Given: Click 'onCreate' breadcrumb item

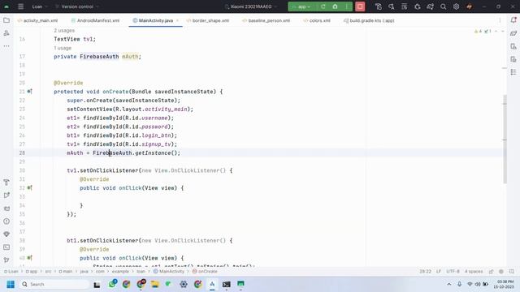Looking at the screenshot, I should [205, 272].
